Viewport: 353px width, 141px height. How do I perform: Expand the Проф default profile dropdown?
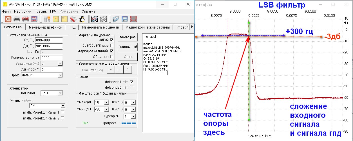[x=60, y=75]
